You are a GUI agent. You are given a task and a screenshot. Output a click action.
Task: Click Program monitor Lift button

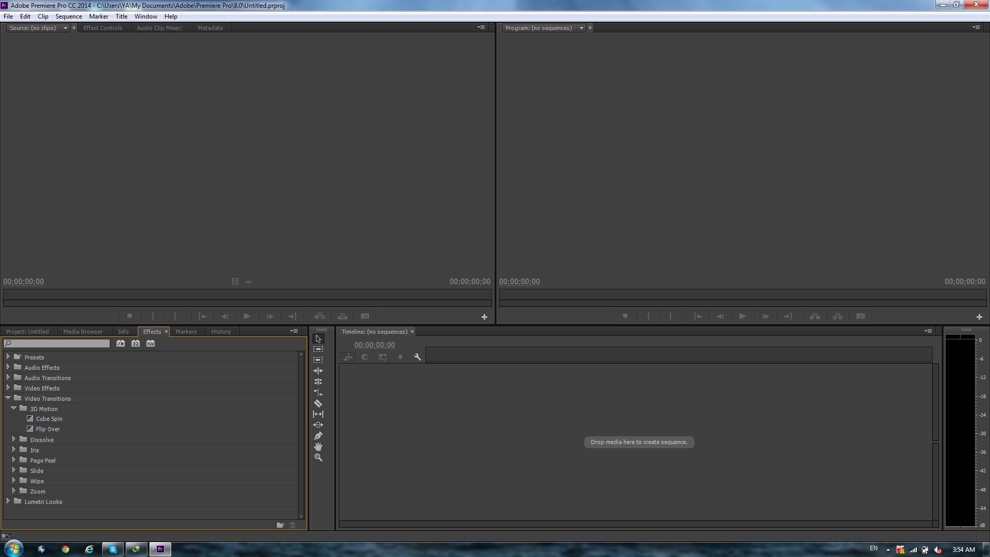815,316
